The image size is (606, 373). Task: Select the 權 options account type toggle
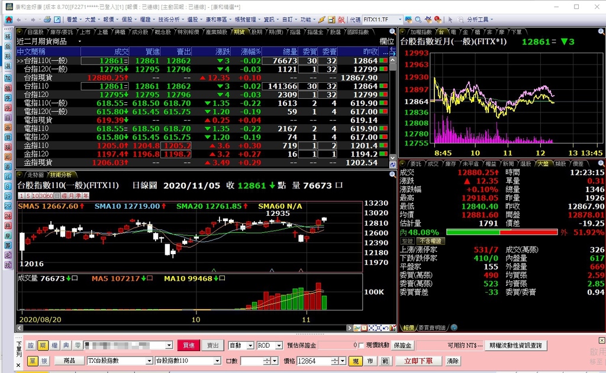coord(54,345)
